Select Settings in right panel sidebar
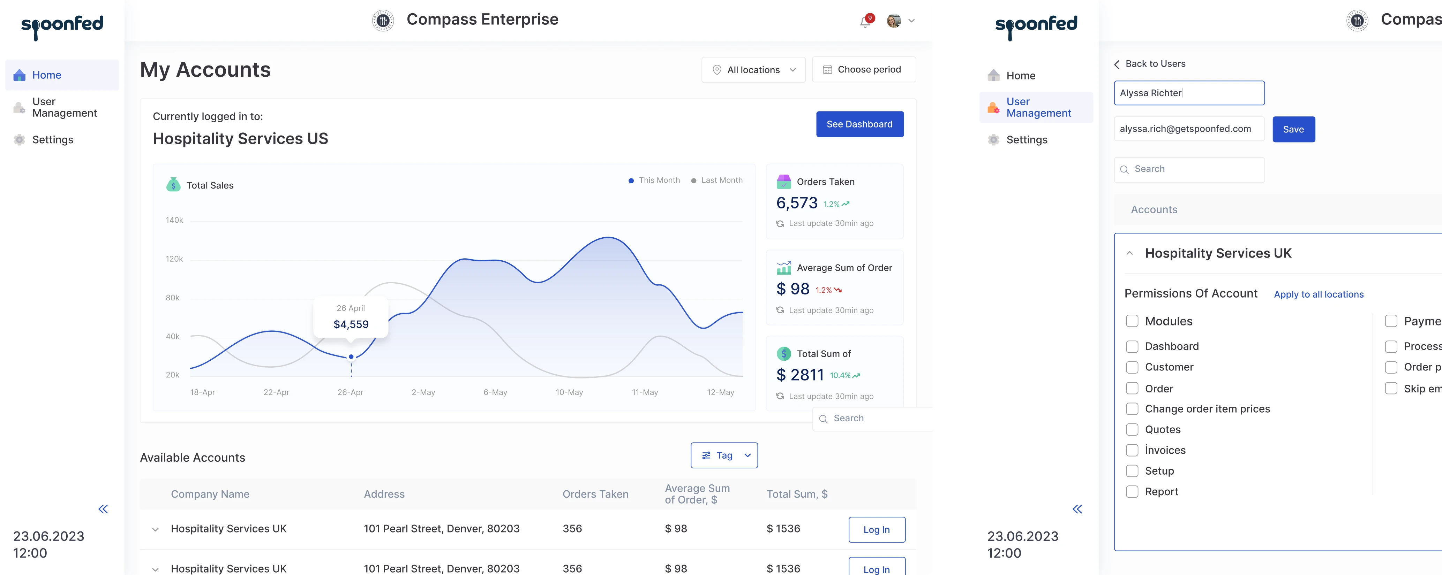1442x575 pixels. [1026, 140]
